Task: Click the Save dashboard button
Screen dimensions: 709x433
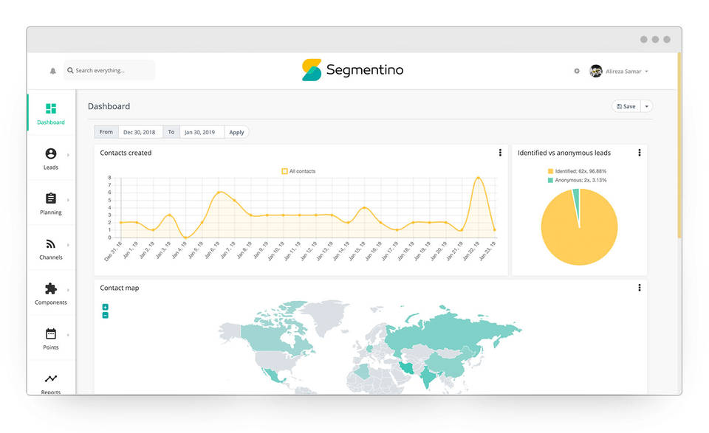Action: (x=626, y=106)
